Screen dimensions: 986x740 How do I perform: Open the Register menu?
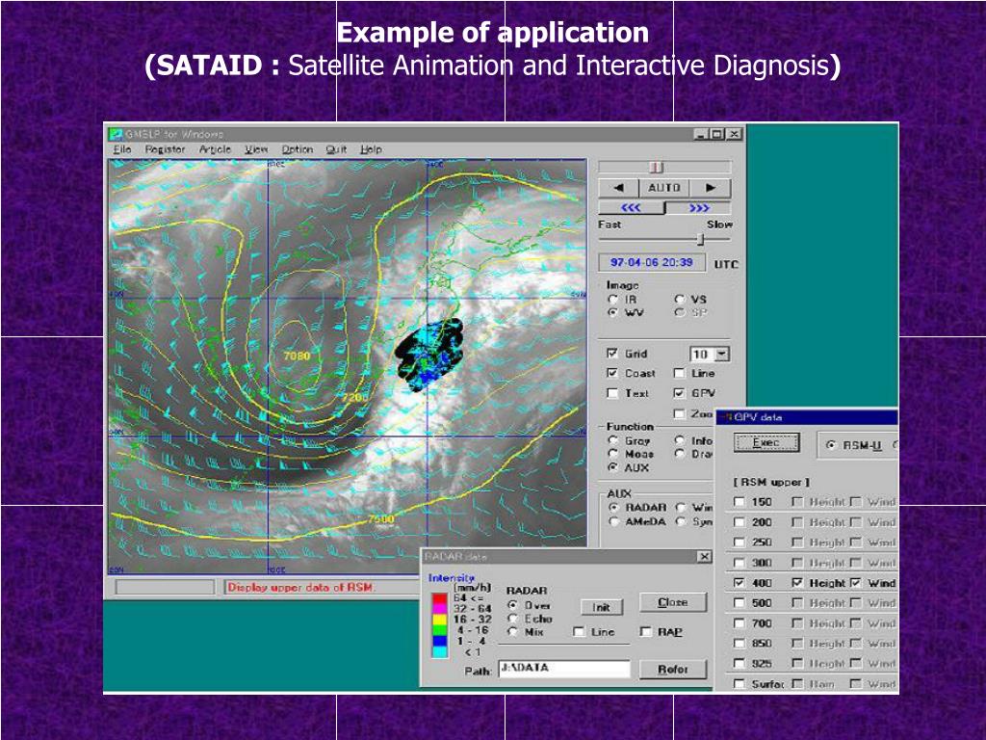pos(165,149)
